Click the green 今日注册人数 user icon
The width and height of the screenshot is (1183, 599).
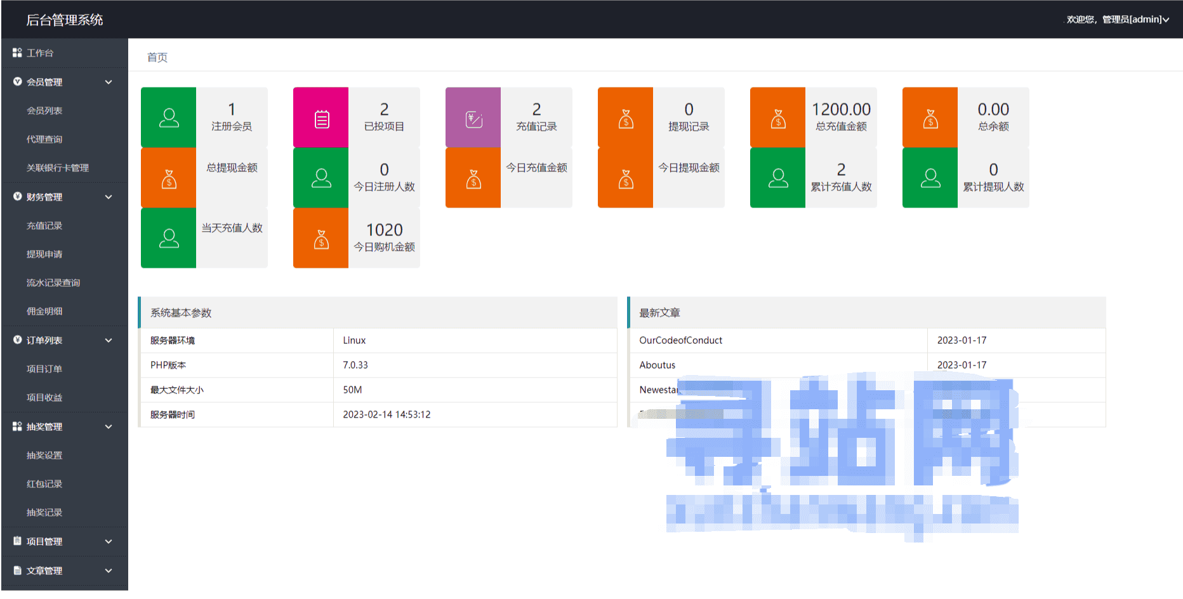click(321, 178)
